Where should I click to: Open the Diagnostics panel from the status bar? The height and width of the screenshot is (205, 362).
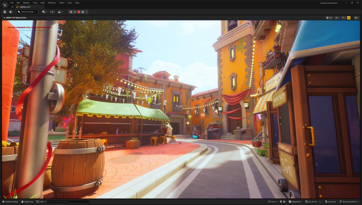295,202
